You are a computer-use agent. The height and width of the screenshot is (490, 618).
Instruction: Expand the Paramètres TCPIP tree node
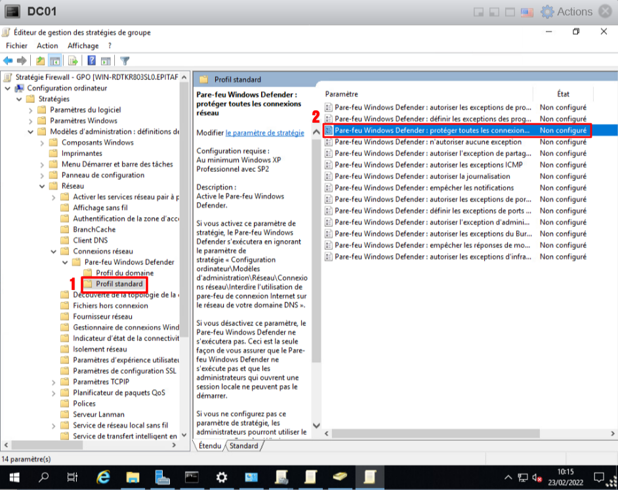54,382
